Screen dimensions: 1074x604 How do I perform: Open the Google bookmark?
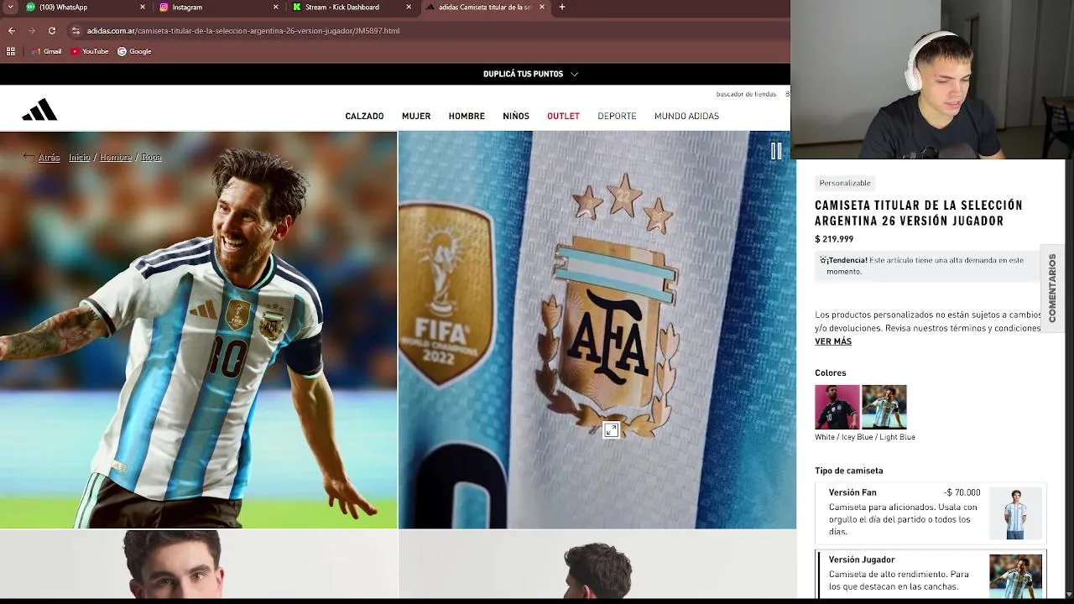pos(134,51)
